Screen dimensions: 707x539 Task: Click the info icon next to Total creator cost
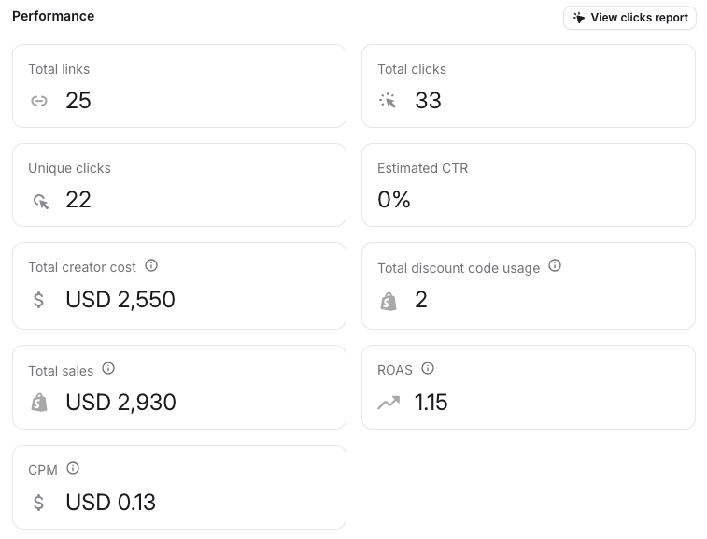151,265
